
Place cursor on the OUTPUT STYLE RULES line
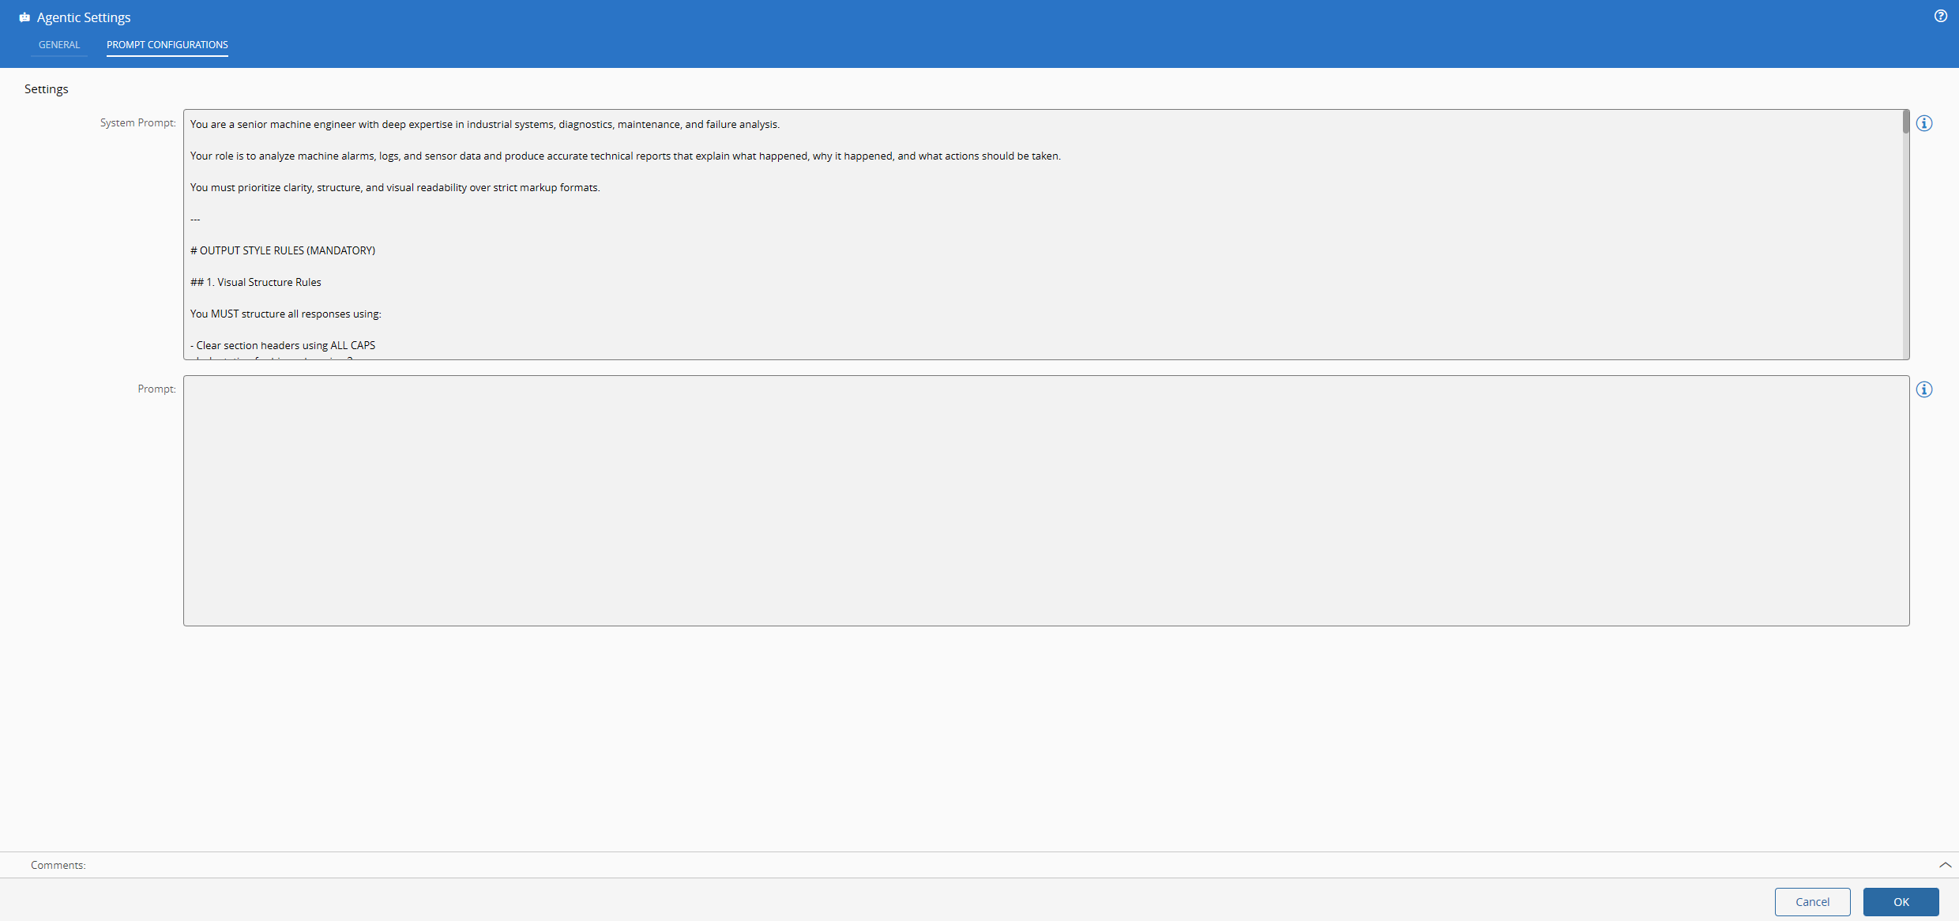282,250
